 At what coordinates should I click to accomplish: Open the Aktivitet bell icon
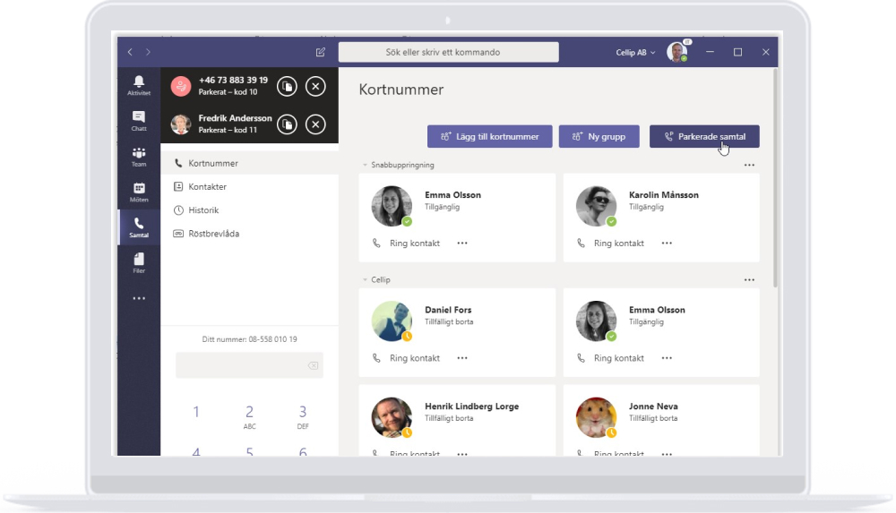pyautogui.click(x=138, y=85)
